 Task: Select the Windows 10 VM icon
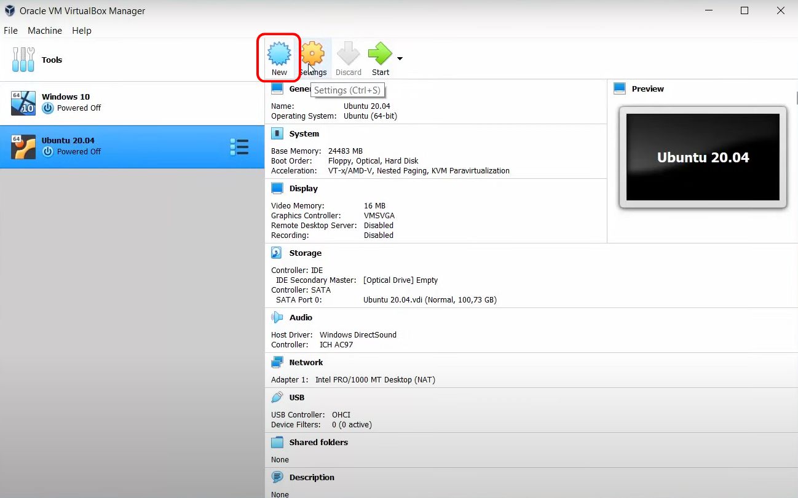tap(23, 102)
